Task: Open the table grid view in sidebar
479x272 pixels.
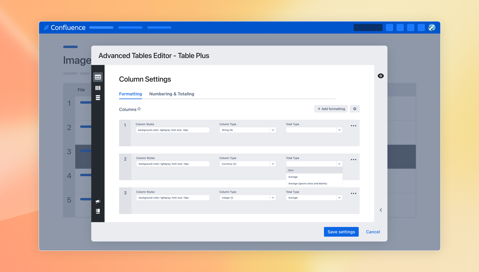Action: pyautogui.click(x=98, y=77)
